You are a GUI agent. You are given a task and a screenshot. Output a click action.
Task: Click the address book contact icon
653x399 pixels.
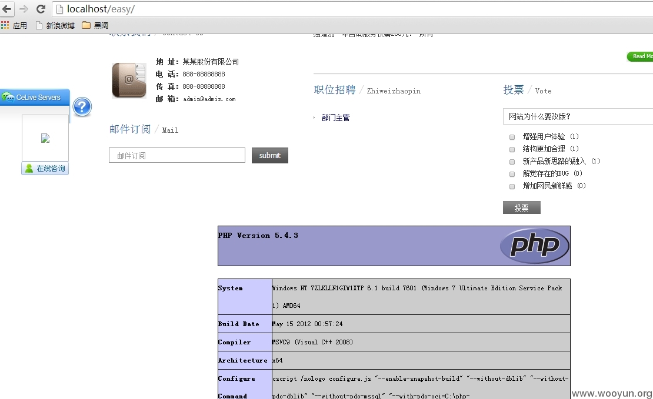pos(129,81)
